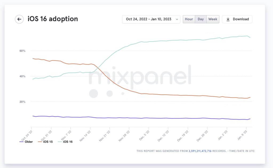Click the download arrow icon
273x168 pixels.
[x=228, y=19]
